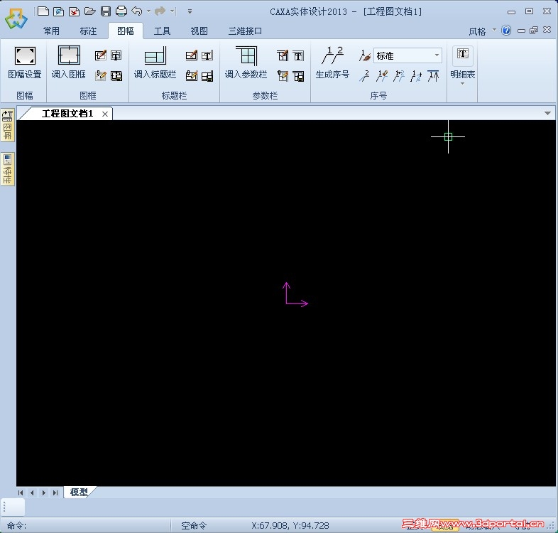Viewport: 558px width, 533px height.
Task: Go to the first sheet arrow
Action: click(21, 492)
